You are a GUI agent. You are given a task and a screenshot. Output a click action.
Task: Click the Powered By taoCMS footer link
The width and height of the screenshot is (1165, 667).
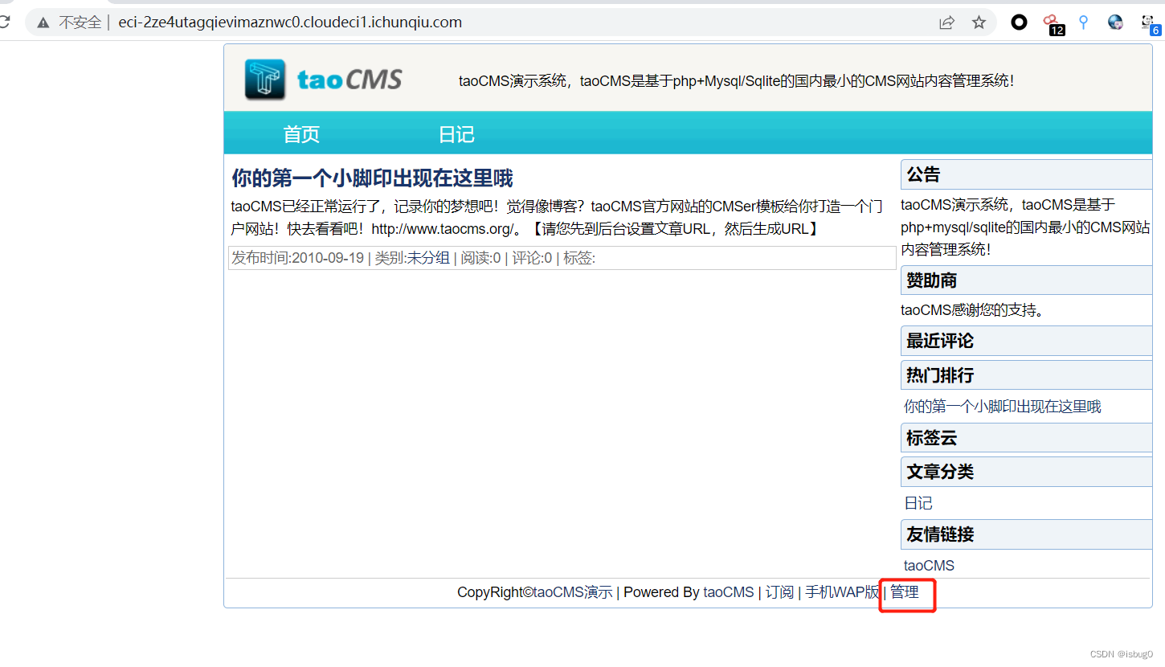click(x=729, y=592)
